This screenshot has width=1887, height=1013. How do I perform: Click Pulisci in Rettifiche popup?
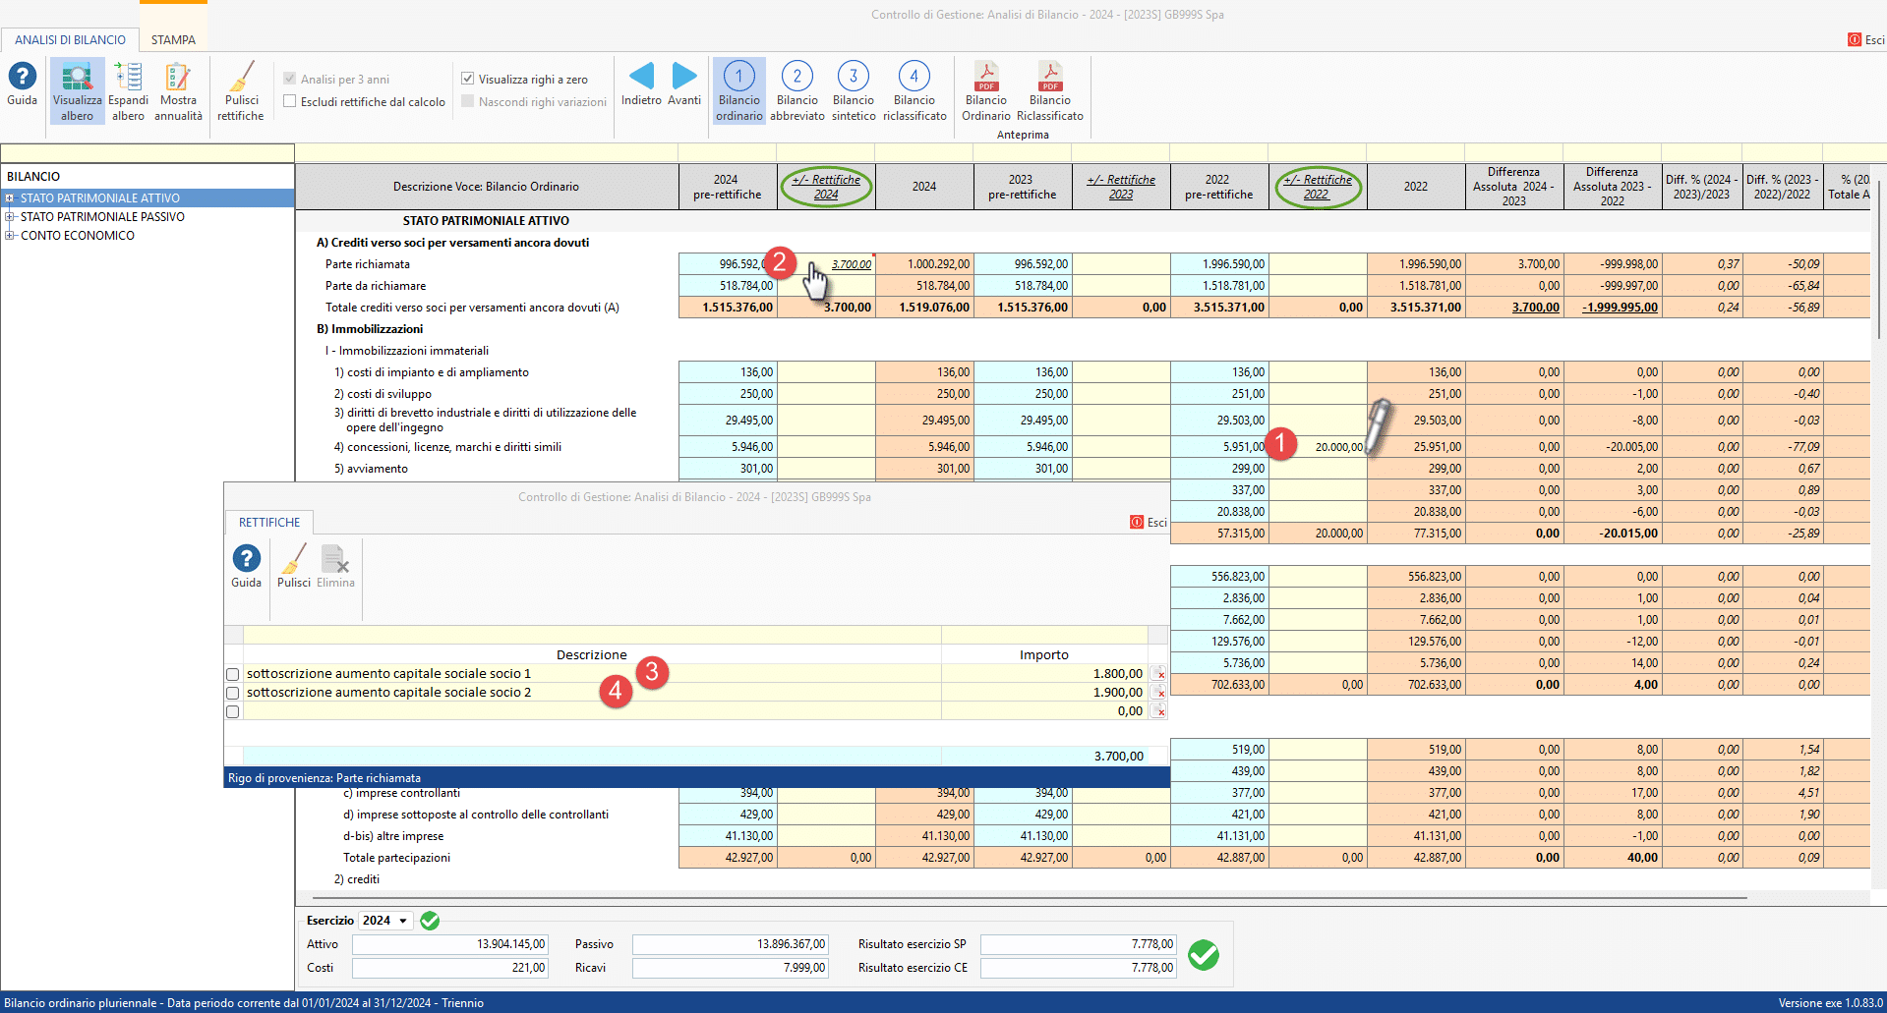294,566
